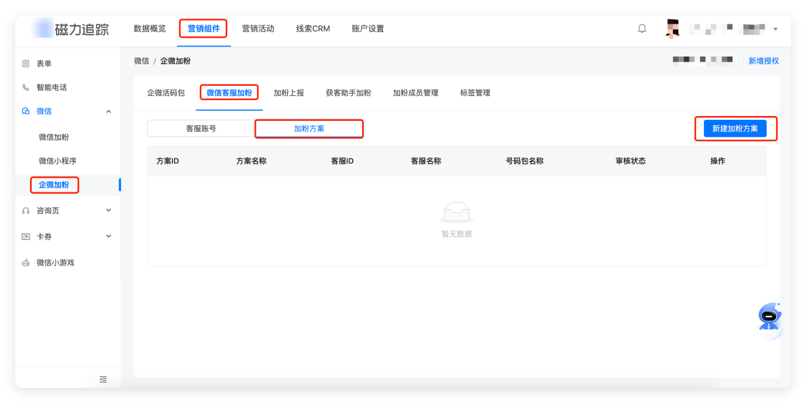806x403 pixels.
Task: Collapse the 微信 sidebar section
Action: 109,111
